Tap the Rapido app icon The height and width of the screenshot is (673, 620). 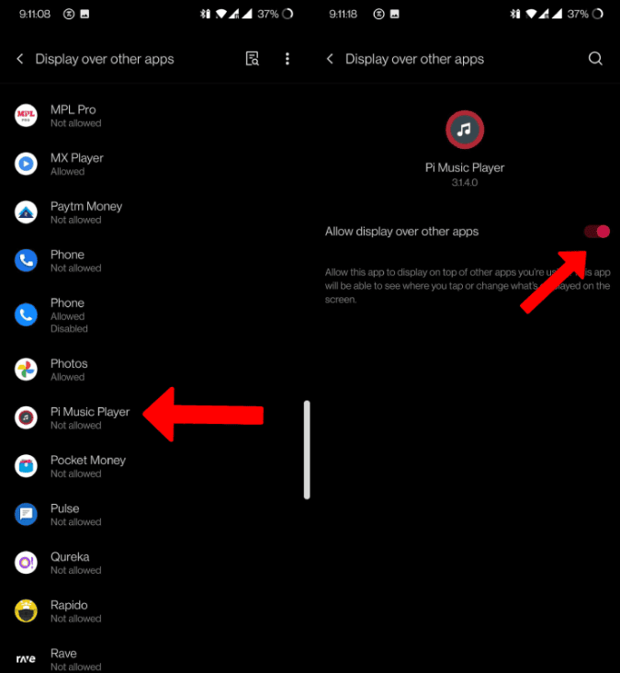tap(26, 610)
